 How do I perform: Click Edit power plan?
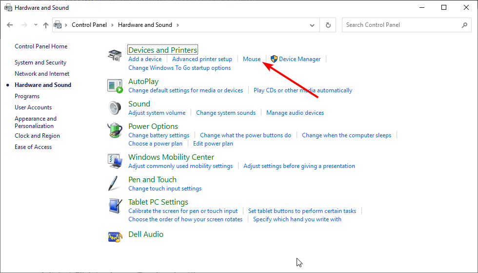(213, 144)
